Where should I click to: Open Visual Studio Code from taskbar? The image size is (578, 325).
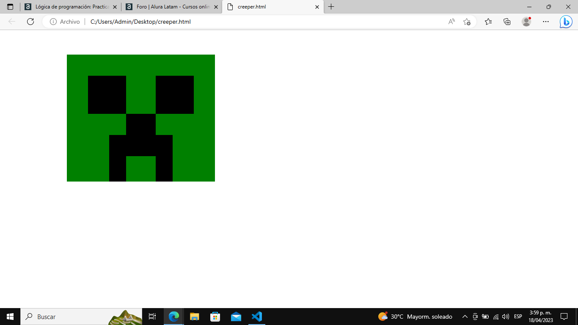(x=256, y=317)
